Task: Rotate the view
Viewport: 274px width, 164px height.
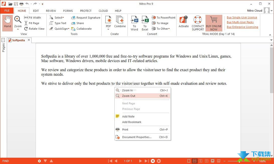Action: tap(34, 29)
